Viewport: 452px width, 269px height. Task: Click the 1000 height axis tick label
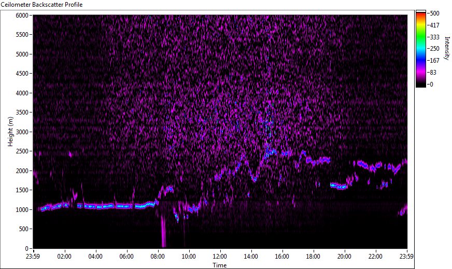click(22, 210)
